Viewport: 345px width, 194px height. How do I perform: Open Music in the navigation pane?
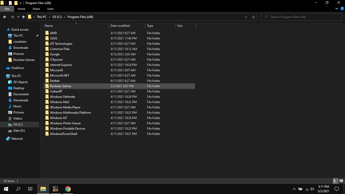pos(17,106)
